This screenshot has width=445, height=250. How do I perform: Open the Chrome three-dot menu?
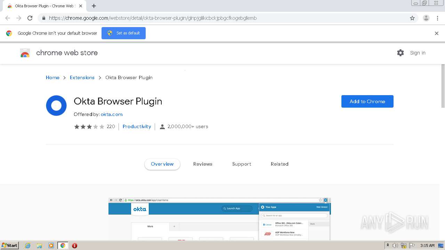[438, 18]
